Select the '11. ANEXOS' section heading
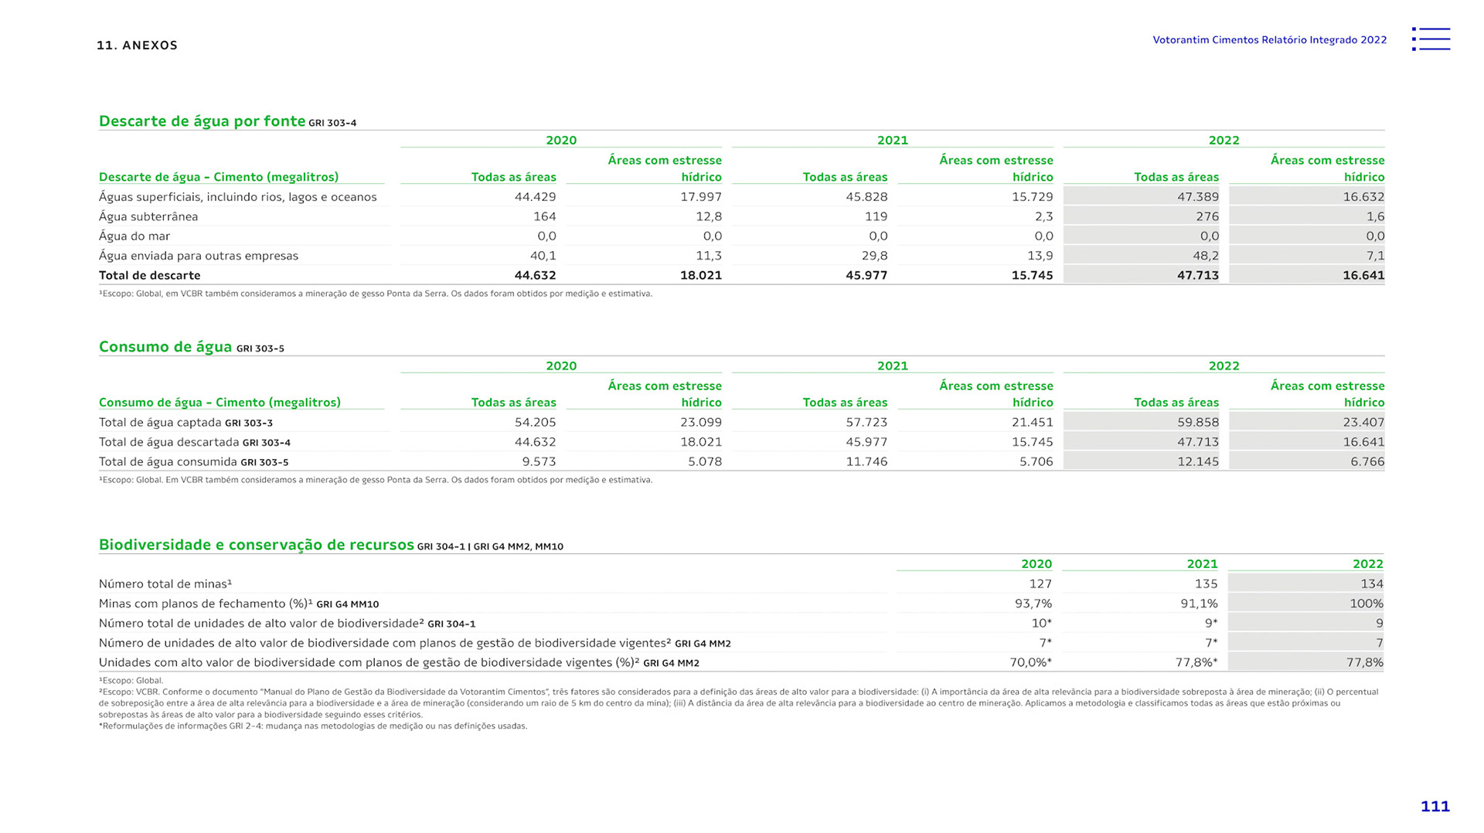The width and height of the screenshot is (1484, 833). 137,46
